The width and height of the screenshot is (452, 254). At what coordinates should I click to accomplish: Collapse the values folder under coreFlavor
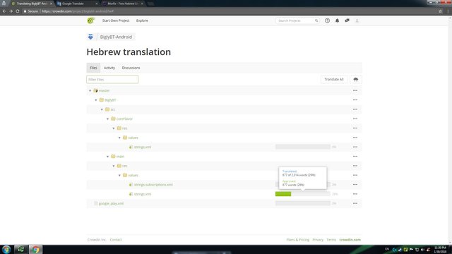[x=119, y=138]
